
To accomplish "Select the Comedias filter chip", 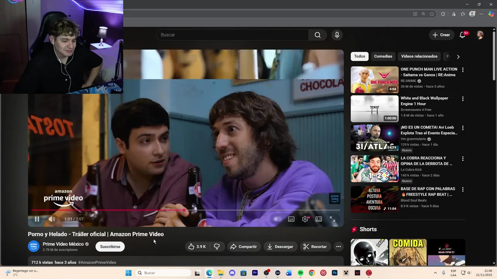I will point(383,56).
